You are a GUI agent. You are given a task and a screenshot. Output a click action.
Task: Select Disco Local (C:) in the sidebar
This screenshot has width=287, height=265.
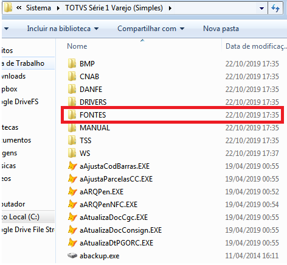(x=28, y=217)
